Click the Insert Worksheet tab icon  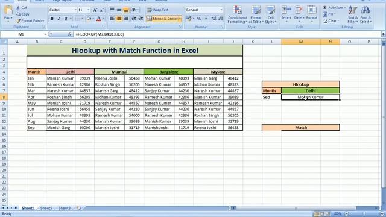point(79,208)
